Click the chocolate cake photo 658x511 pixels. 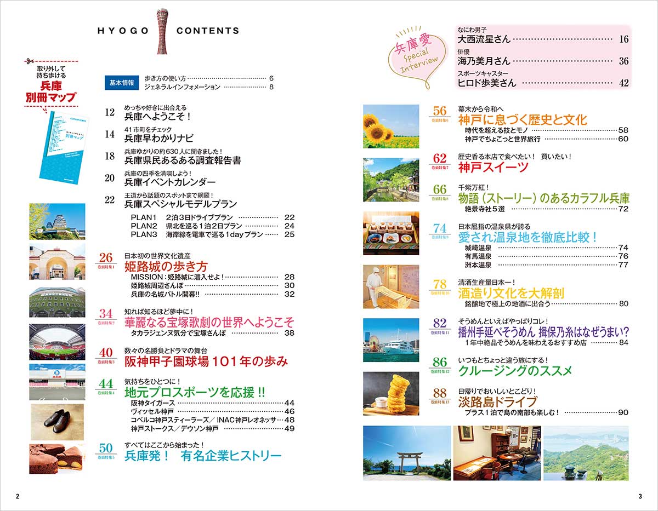57,458
